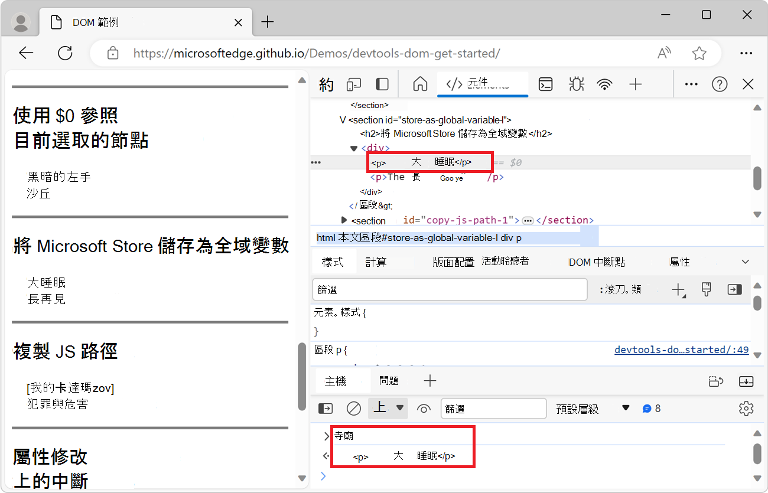This screenshot has height=493, width=768.
Task: Select the 主機 console drawer tab
Action: pos(336,381)
